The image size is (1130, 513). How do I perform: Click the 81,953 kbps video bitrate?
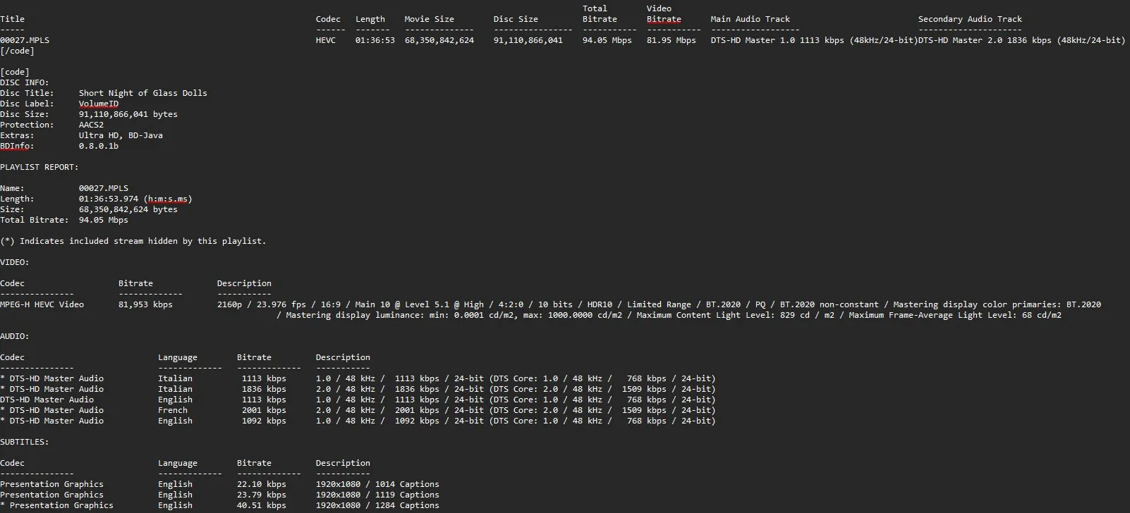click(x=145, y=304)
